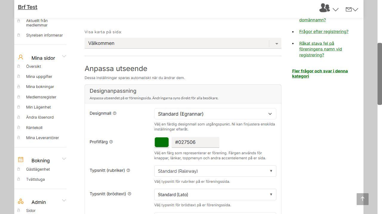Open Mina bokningar in sidebar
Image resolution: width=382 pixels, height=214 pixels.
[40, 86]
